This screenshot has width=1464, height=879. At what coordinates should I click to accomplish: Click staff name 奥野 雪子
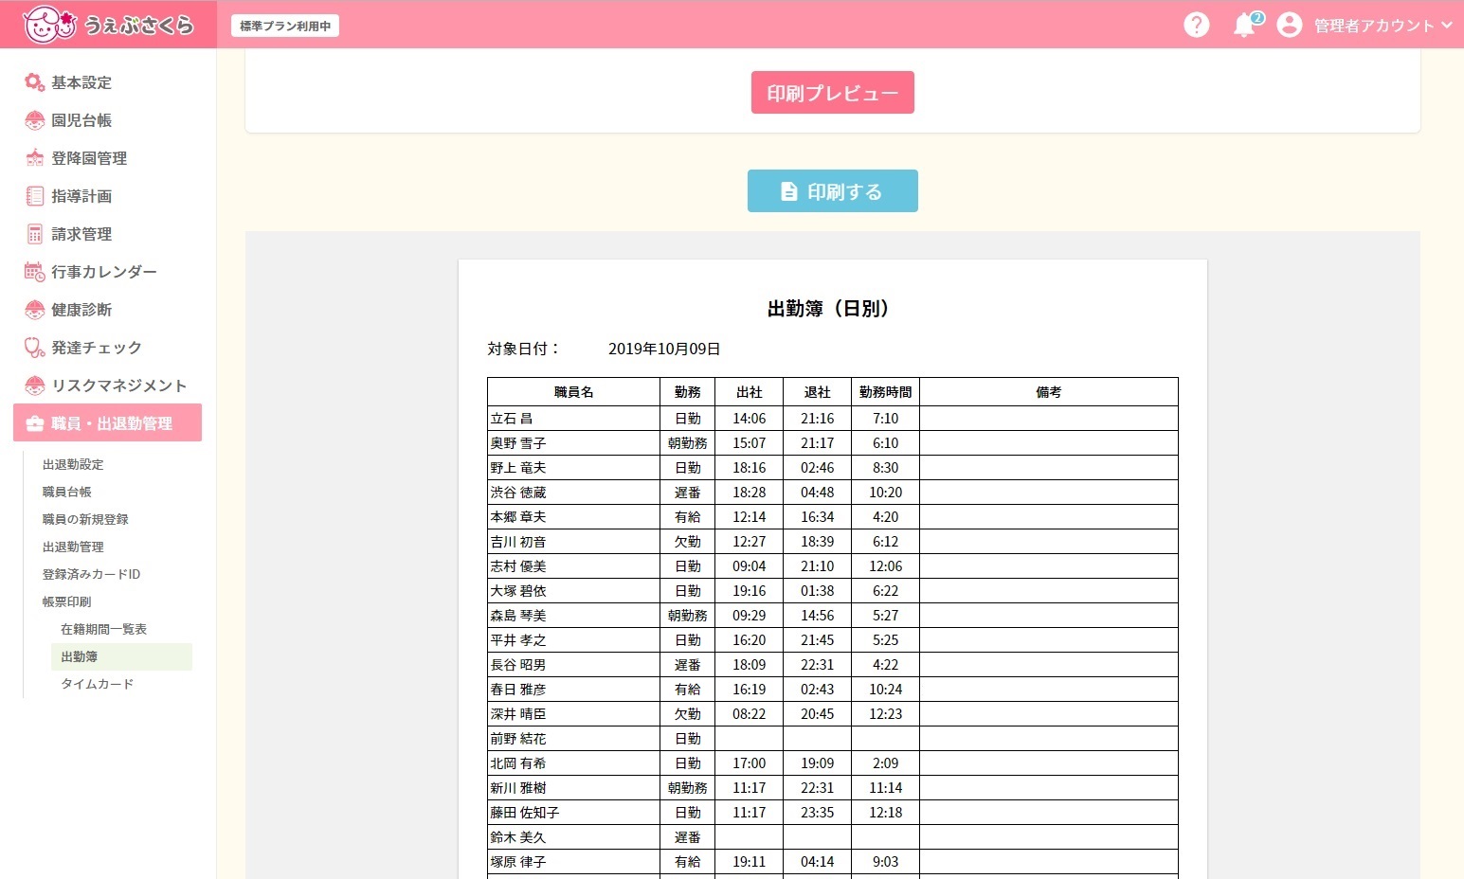518,443
